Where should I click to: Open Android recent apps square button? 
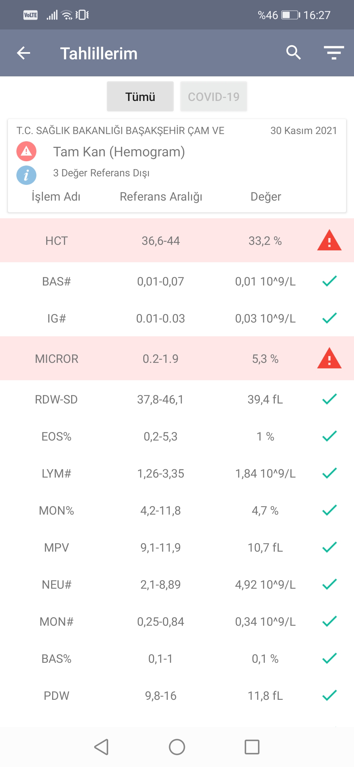coord(252,747)
